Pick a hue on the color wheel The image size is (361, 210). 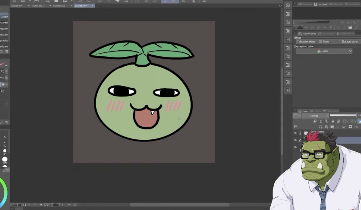coord(4,193)
